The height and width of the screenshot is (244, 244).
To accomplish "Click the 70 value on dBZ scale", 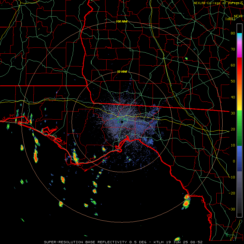I will [233, 49].
